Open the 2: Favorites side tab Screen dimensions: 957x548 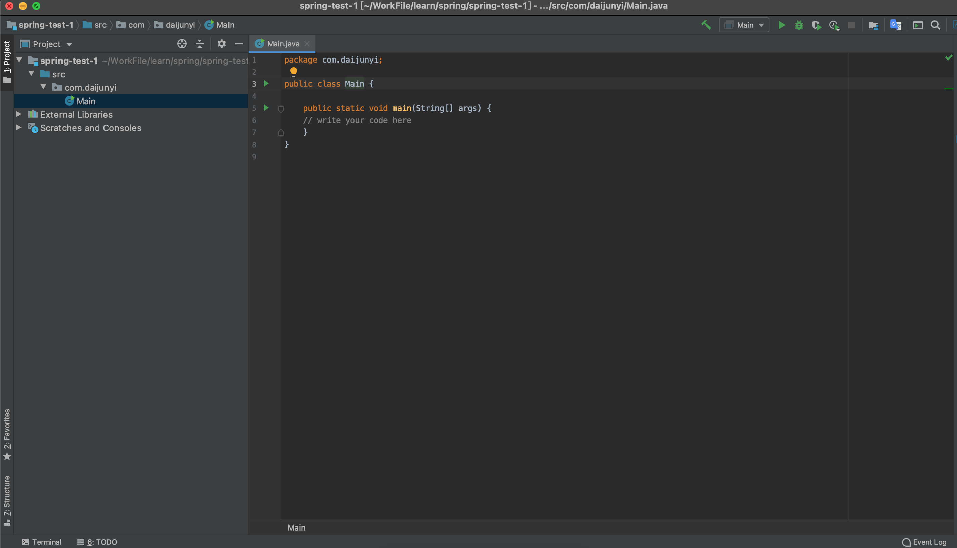point(7,434)
